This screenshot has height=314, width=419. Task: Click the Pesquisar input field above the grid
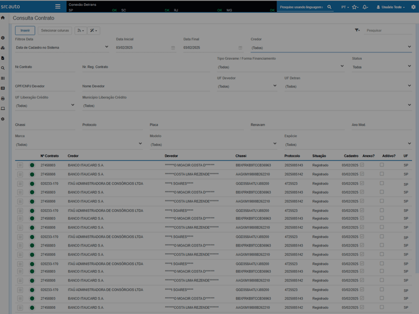click(388, 31)
